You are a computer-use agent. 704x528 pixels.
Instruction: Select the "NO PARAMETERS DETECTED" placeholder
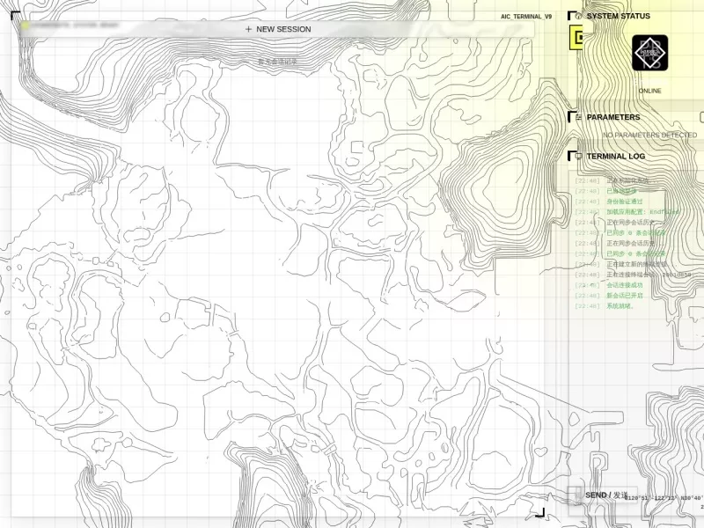pyautogui.click(x=649, y=135)
